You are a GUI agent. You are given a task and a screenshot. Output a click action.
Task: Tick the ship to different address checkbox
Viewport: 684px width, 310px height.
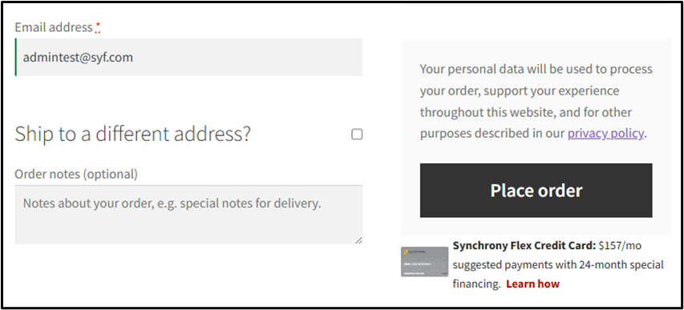click(x=357, y=135)
